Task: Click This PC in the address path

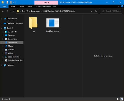Action: point(25,11)
